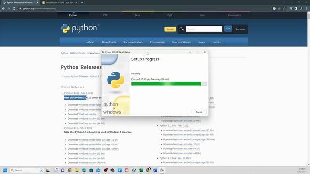Open the Success Stories menu

pyautogui.click(x=182, y=42)
